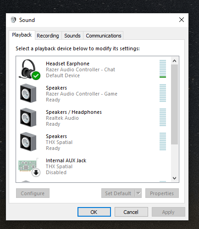Click the scrollbar up arrow
199x229 pixels.
tap(174, 61)
